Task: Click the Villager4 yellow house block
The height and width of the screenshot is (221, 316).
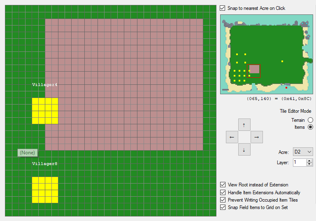Action: point(45,111)
